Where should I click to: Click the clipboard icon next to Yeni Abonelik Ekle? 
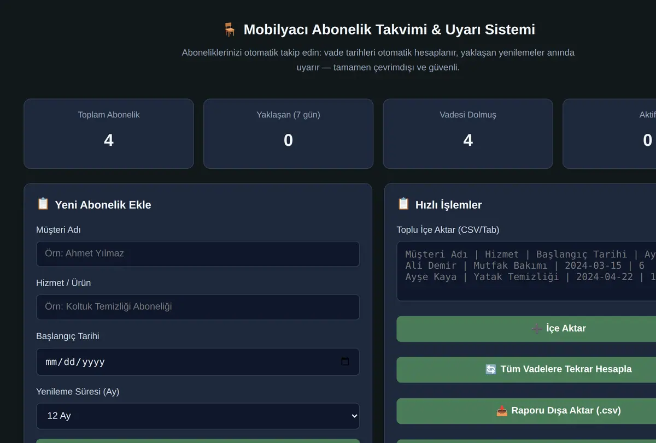pyautogui.click(x=43, y=204)
